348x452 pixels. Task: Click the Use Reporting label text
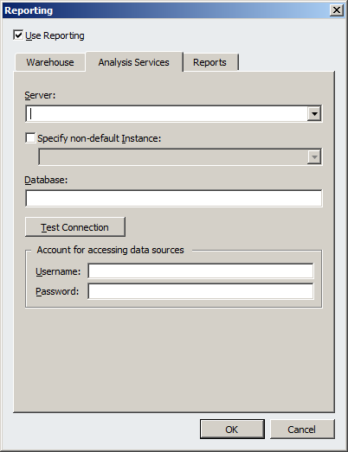[x=55, y=35]
